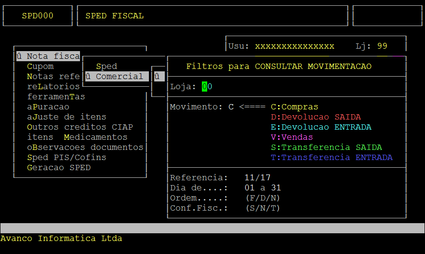
Task: Click the highlighted Comercial submenu item
Action: point(116,77)
